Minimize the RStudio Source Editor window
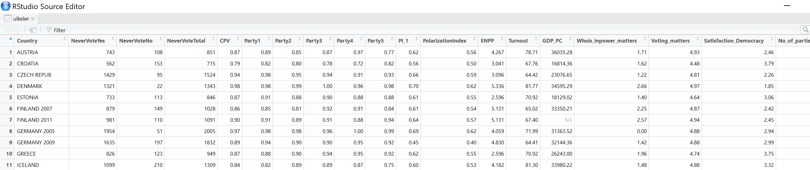810x170 pixels. [x=787, y=6]
